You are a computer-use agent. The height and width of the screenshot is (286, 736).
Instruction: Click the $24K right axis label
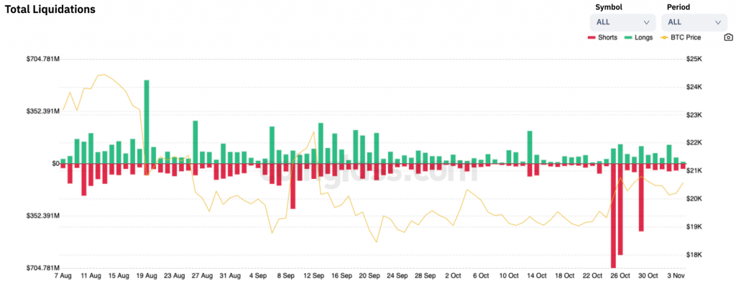pos(694,88)
